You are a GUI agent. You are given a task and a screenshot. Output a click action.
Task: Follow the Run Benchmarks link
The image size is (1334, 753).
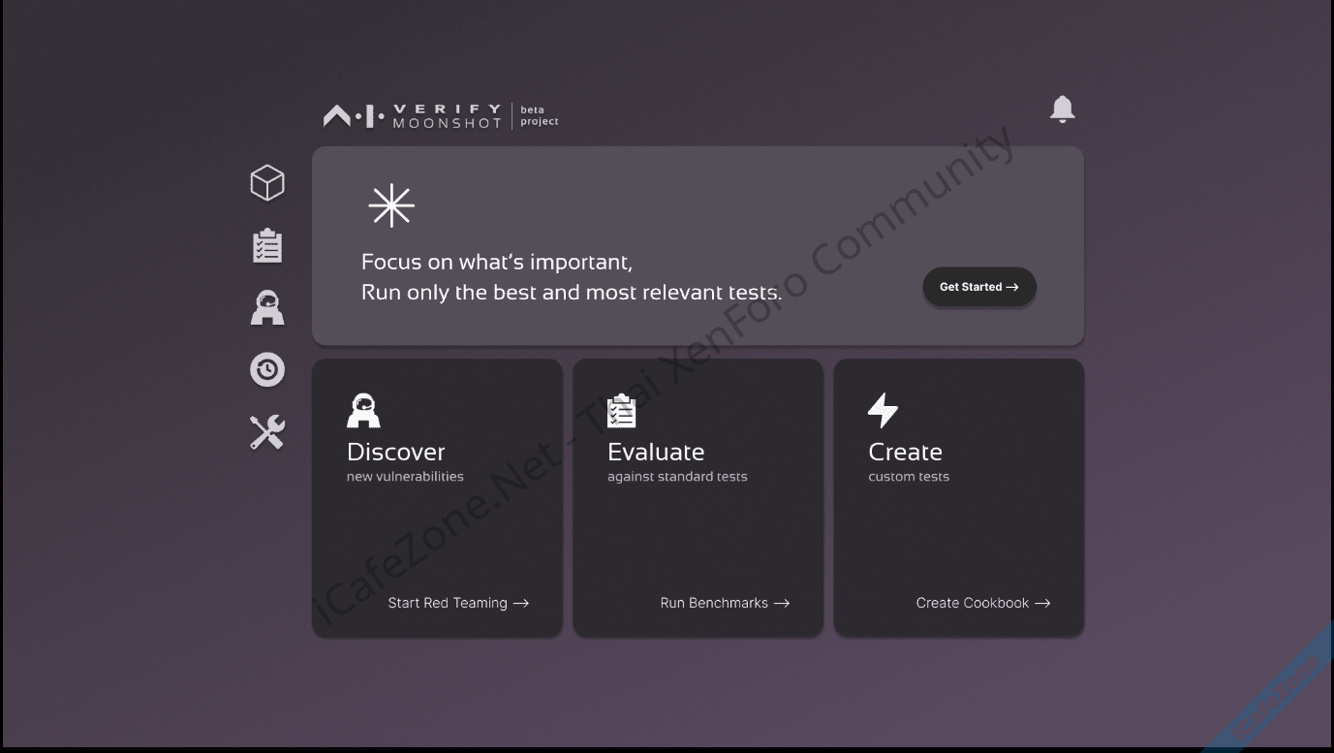pos(725,603)
